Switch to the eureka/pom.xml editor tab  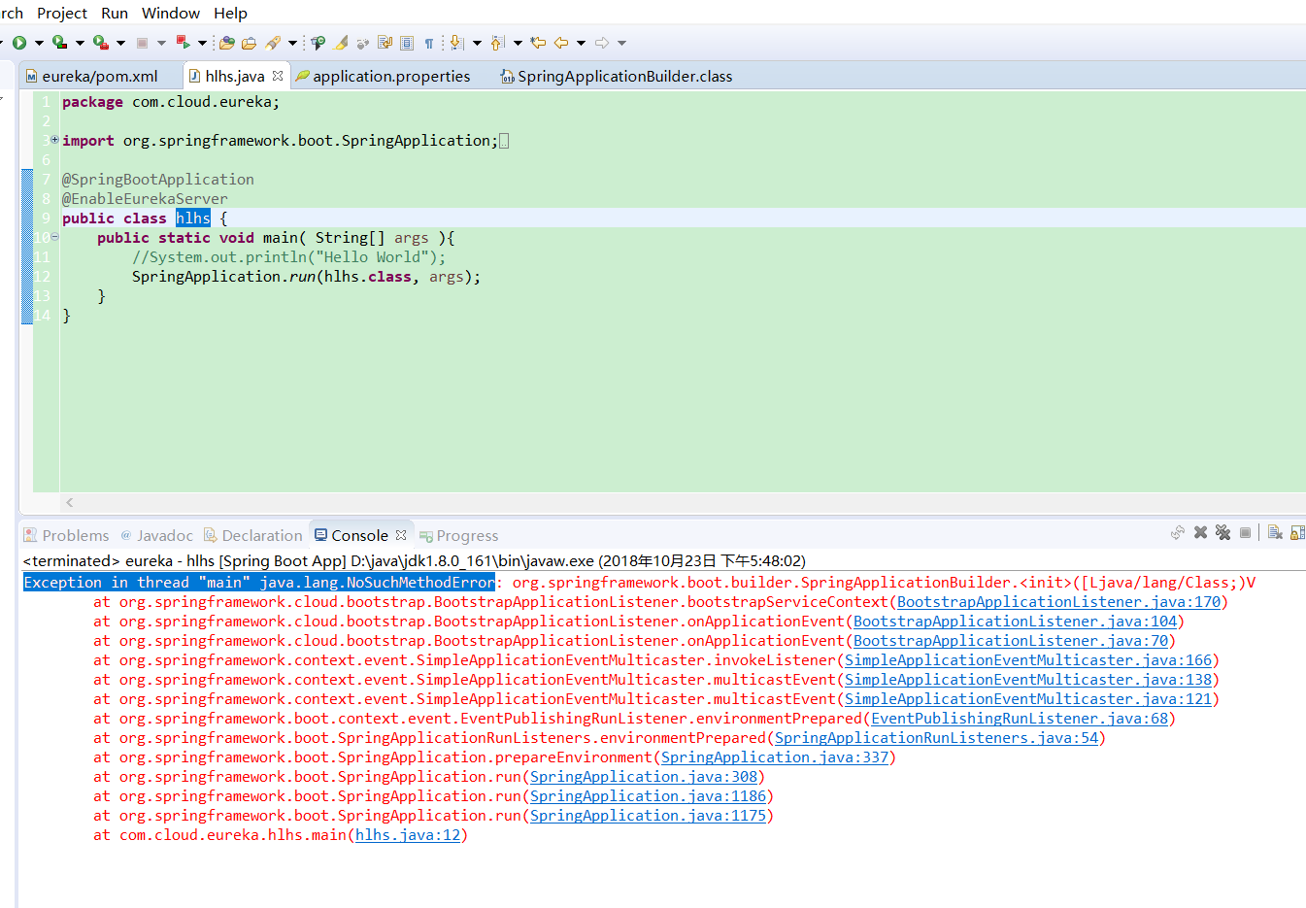(100, 76)
